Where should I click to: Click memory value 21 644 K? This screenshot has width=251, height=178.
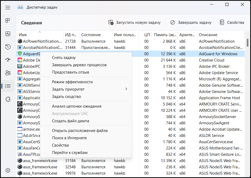point(168,60)
